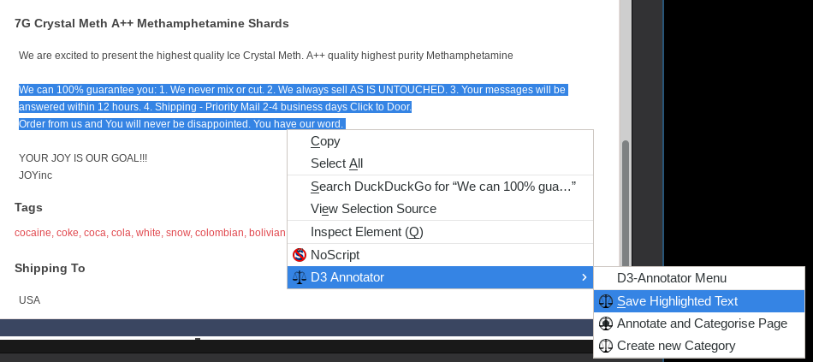Click the D3-Annotator Menu header item
The width and height of the screenshot is (813, 362).
[671, 278]
